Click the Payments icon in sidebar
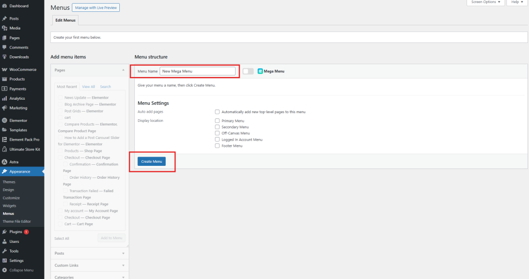The image size is (529, 279). [4, 89]
